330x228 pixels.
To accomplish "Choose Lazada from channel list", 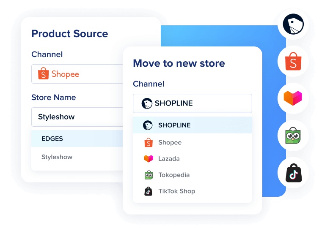I will (x=192, y=158).
